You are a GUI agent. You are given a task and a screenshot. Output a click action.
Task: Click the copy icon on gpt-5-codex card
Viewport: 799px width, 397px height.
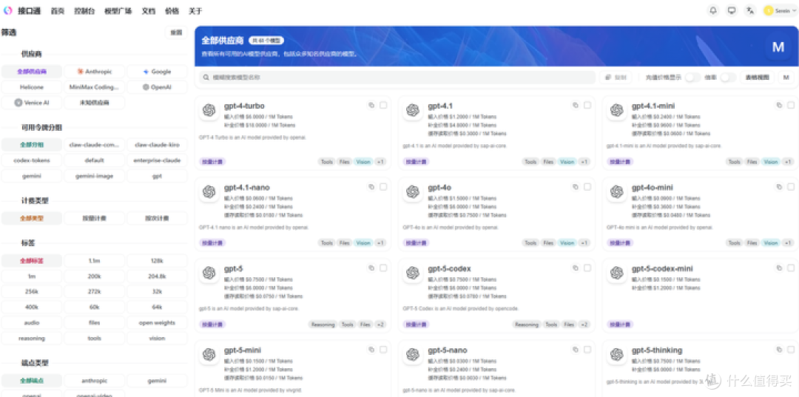[576, 268]
